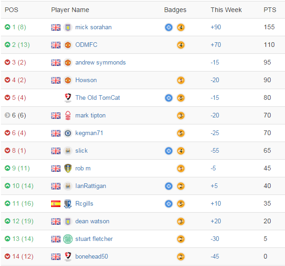Click the red down arrow beside bonehead50's position

click(7, 256)
